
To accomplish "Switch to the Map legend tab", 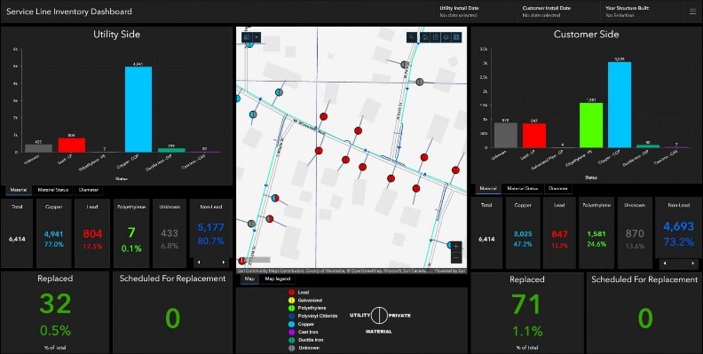I will coord(277,279).
